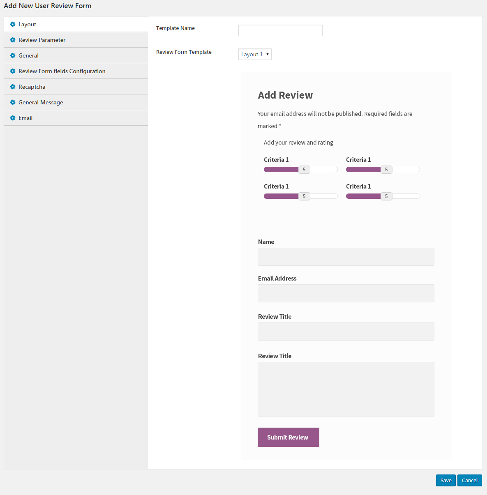Focus the Email Address input field
This screenshot has width=487, height=495.
(x=346, y=293)
